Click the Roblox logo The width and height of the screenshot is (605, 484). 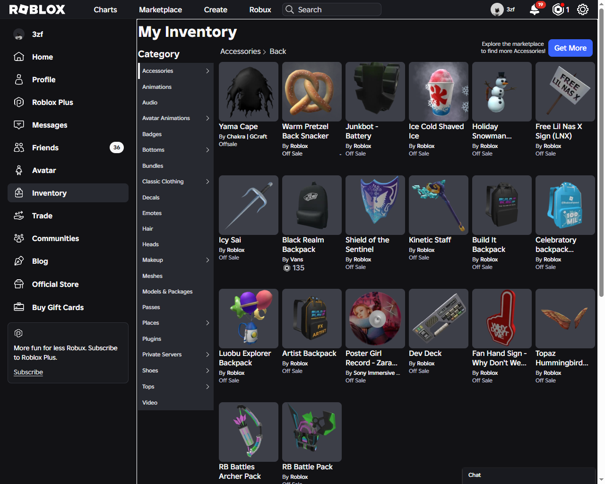pos(37,9)
